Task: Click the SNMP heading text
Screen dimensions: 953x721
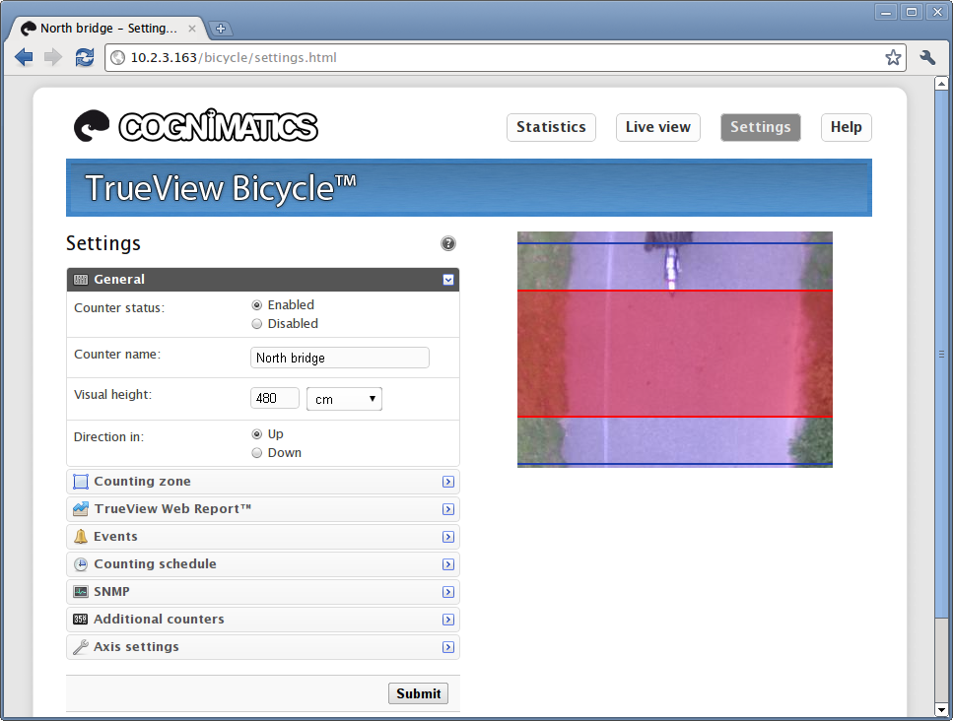Action: [x=111, y=592]
